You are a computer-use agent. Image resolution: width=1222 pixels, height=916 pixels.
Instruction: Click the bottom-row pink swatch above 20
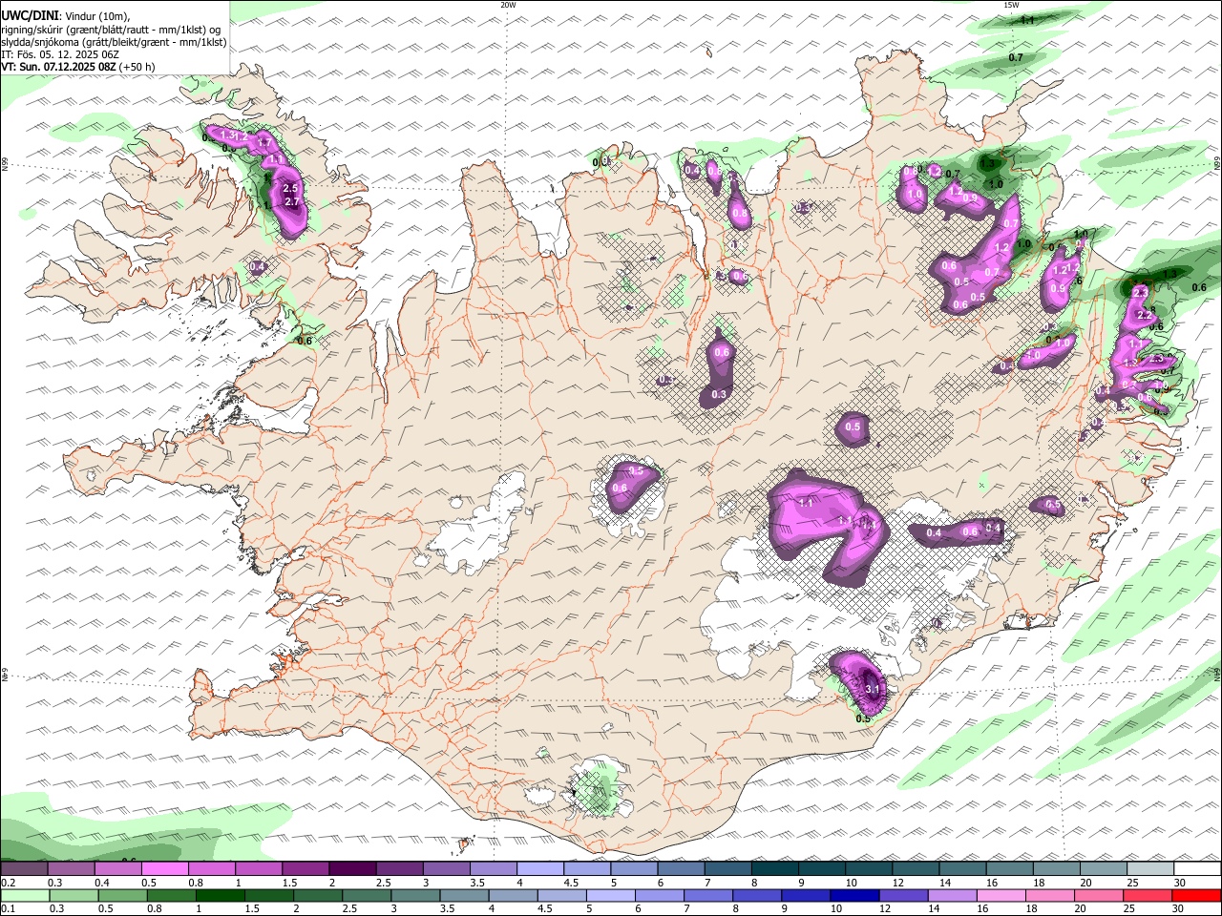coord(1099,895)
